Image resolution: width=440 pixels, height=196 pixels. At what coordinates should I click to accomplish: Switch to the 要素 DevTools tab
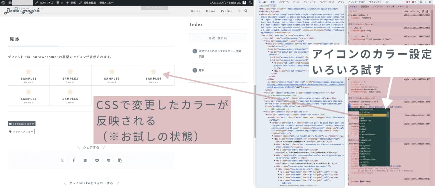[x=272, y=2]
